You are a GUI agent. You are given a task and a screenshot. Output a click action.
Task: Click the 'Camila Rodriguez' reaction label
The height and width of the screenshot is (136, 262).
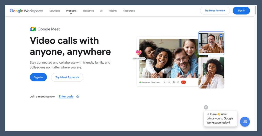pos(139,59)
